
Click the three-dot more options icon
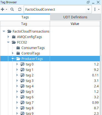pyautogui.click(x=95, y=9)
